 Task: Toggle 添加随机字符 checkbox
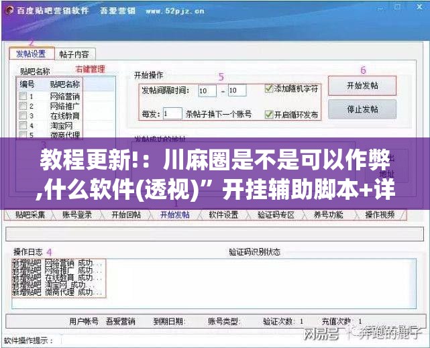(268, 89)
